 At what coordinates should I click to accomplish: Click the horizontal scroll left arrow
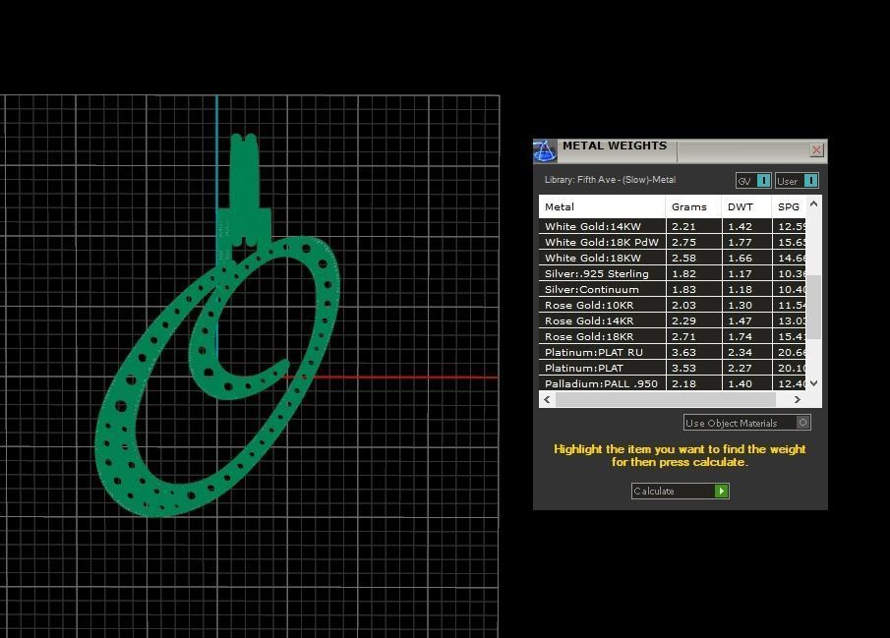click(x=547, y=399)
